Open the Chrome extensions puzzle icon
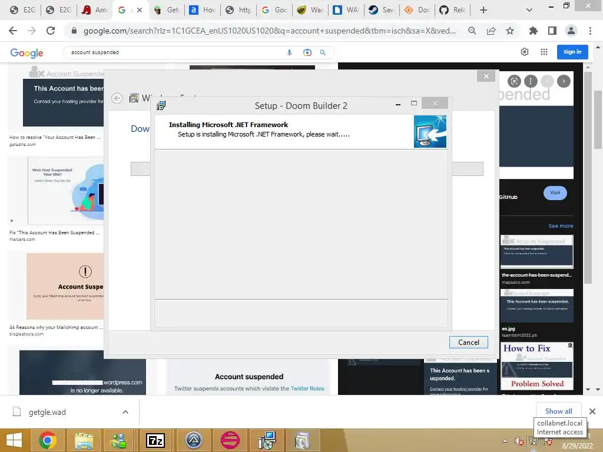The width and height of the screenshot is (603, 452). [534, 31]
